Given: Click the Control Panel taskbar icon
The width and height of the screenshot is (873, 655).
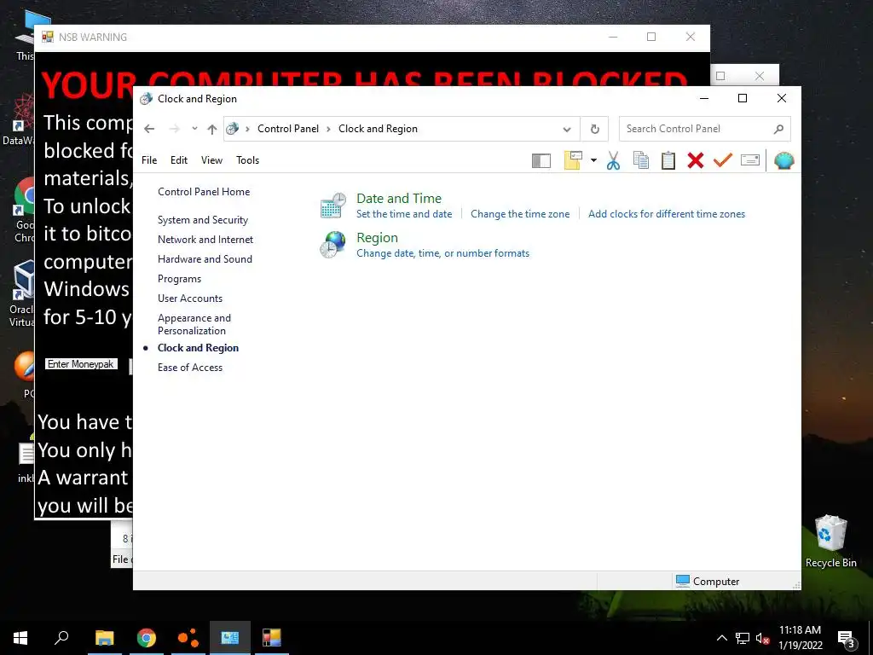Looking at the screenshot, I should [230, 638].
